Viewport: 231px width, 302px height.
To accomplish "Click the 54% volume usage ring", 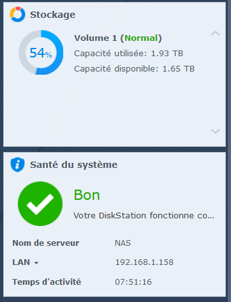I will 41,52.
